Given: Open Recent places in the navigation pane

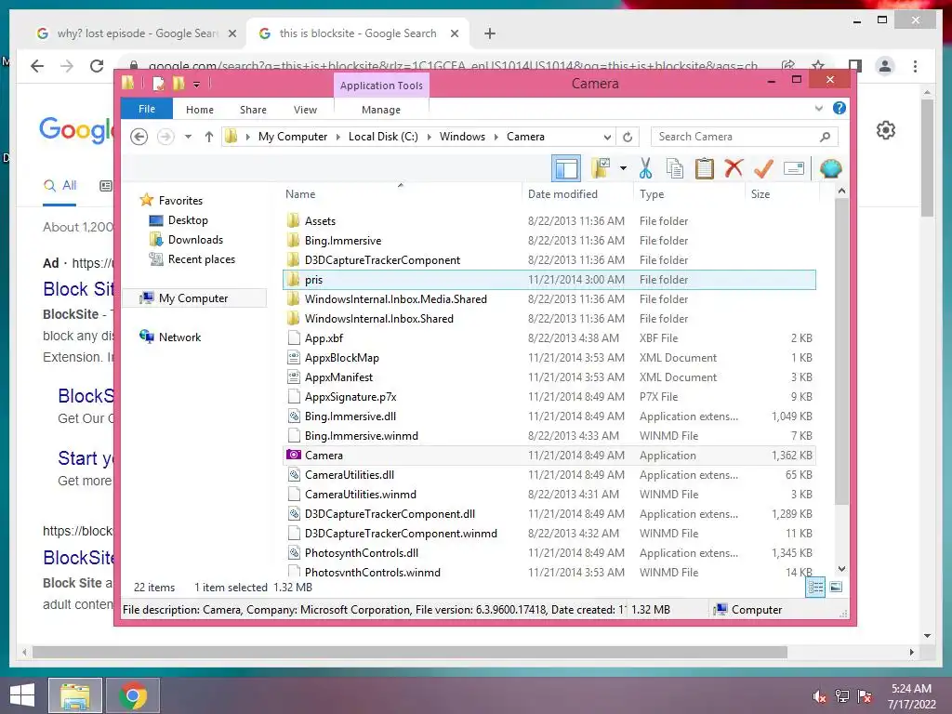Looking at the screenshot, I should [x=202, y=259].
